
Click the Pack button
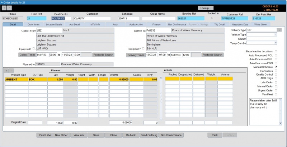215,135
